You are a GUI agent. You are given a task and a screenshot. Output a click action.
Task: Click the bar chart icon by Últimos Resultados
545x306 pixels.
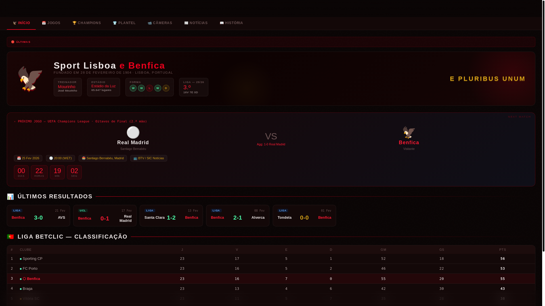[11, 197]
